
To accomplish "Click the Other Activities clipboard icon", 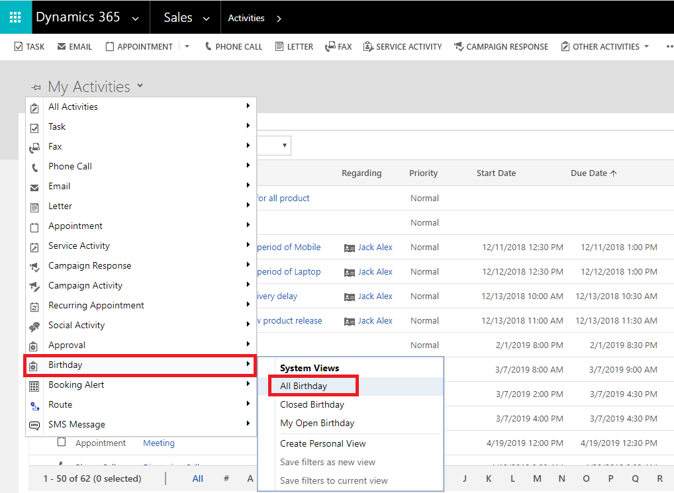I will click(x=565, y=46).
